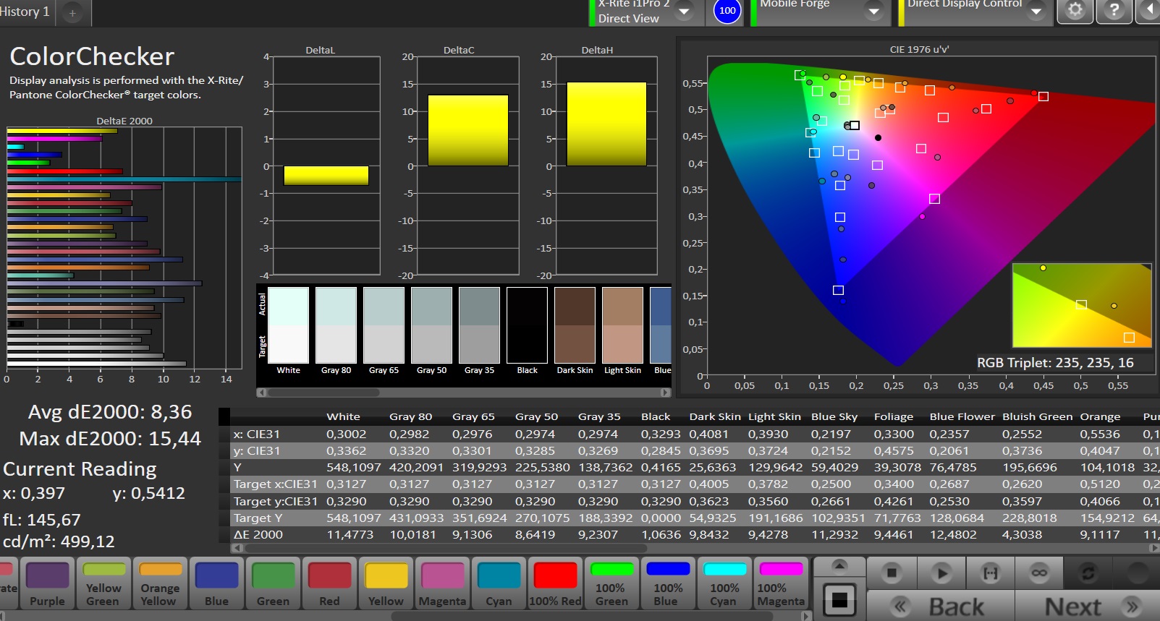Start reading series with the play button
This screenshot has width=1160, height=621.
coord(941,573)
